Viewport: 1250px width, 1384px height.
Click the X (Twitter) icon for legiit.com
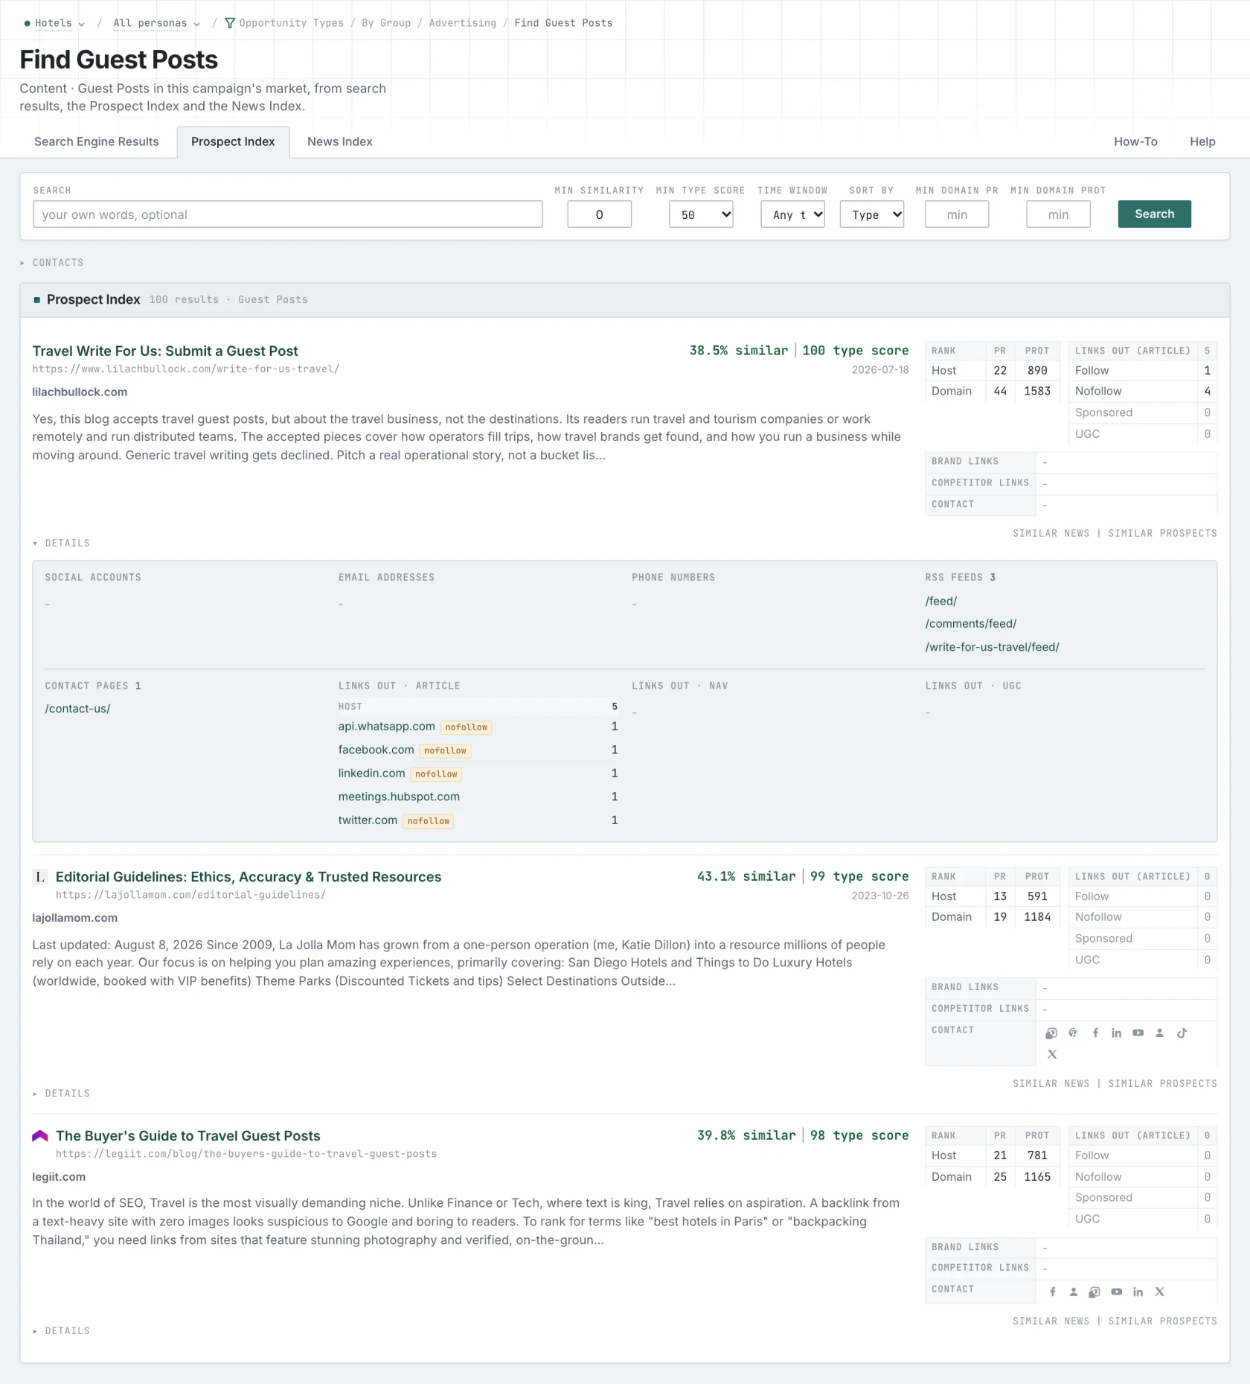point(1159,1292)
